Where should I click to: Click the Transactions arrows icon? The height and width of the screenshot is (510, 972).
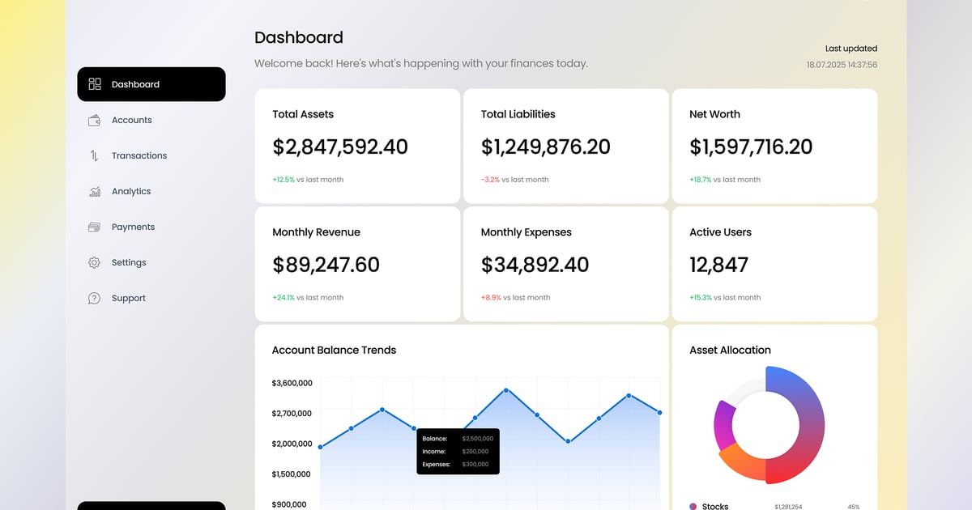[x=95, y=155]
